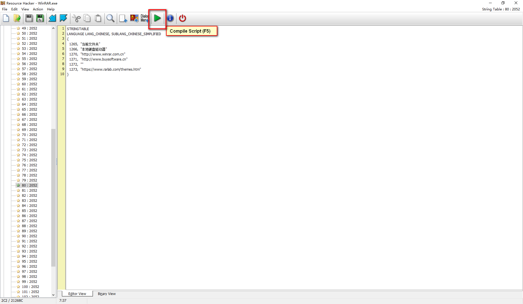523x304 pixels.
Task: Click line number 10 in gutter
Action: (62, 74)
